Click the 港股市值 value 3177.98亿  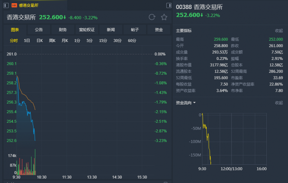pyautogui.click(x=219, y=65)
